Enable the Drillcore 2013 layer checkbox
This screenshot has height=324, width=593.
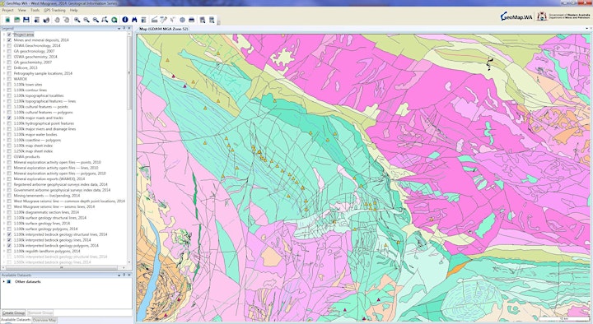pos(9,67)
